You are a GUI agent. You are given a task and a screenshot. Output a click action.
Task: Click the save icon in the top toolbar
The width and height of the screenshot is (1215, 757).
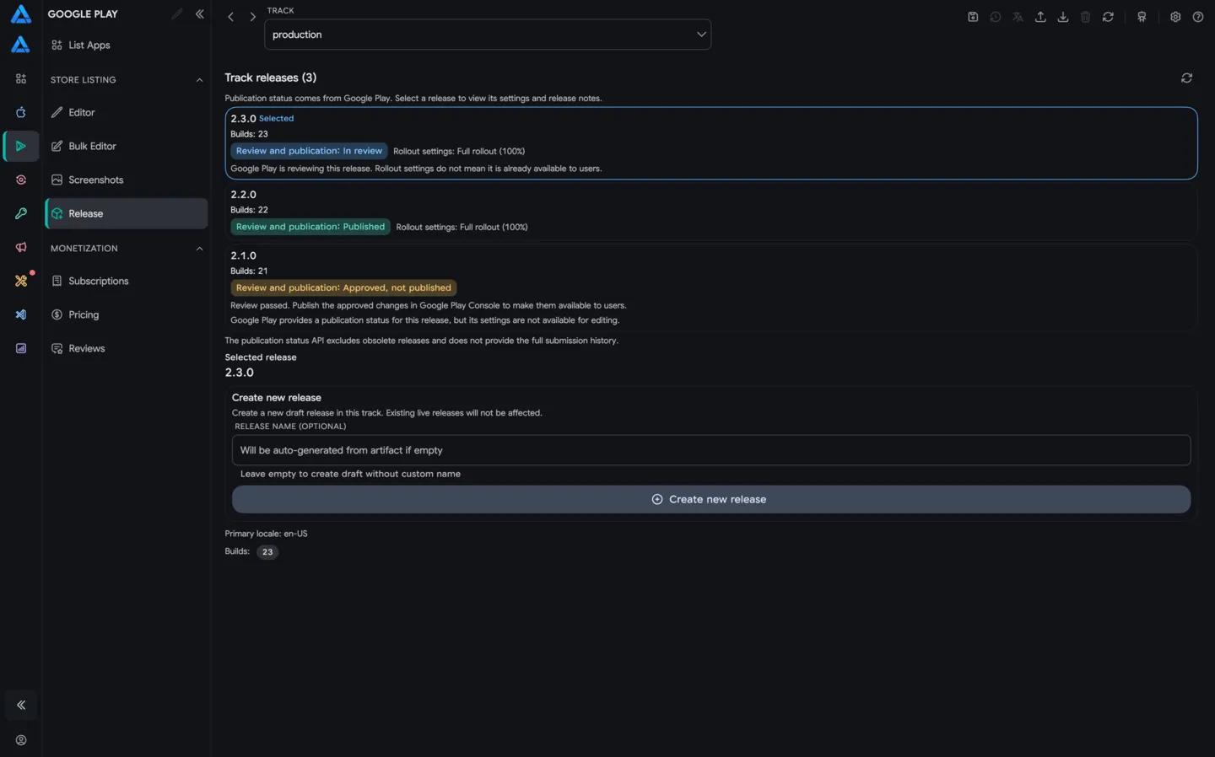[x=973, y=17]
